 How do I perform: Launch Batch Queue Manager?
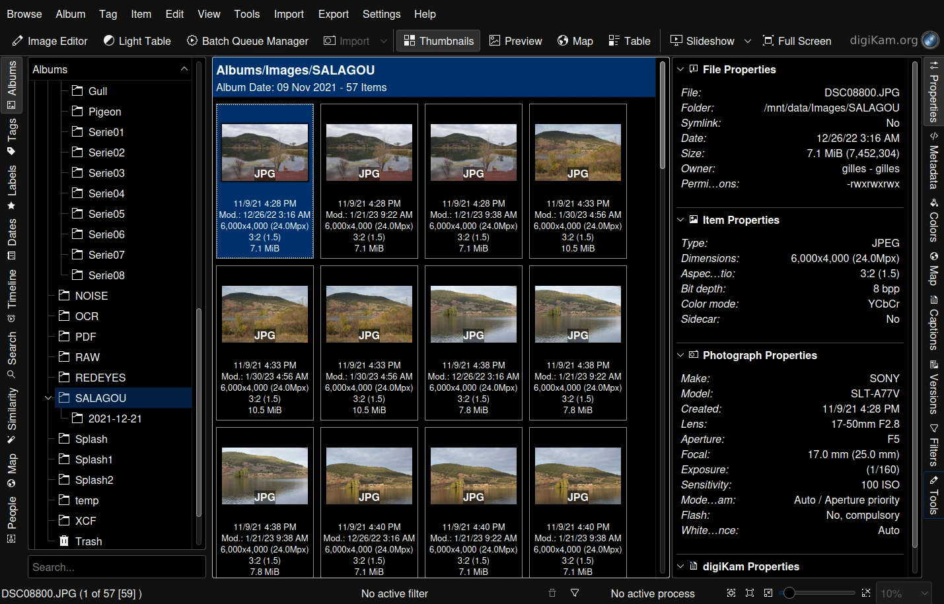[x=248, y=41]
